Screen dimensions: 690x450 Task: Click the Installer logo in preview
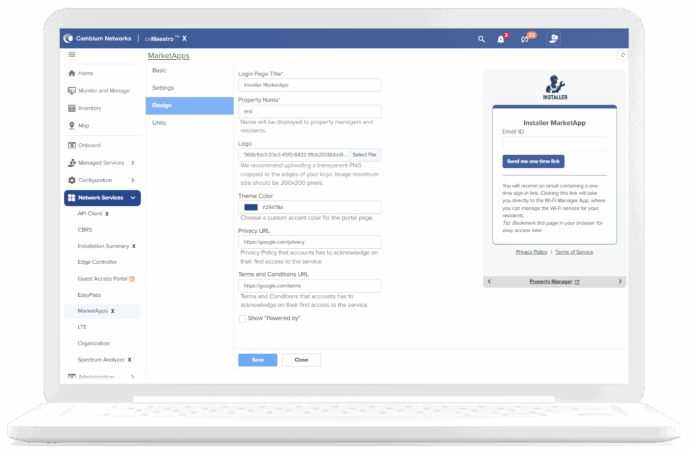(555, 87)
